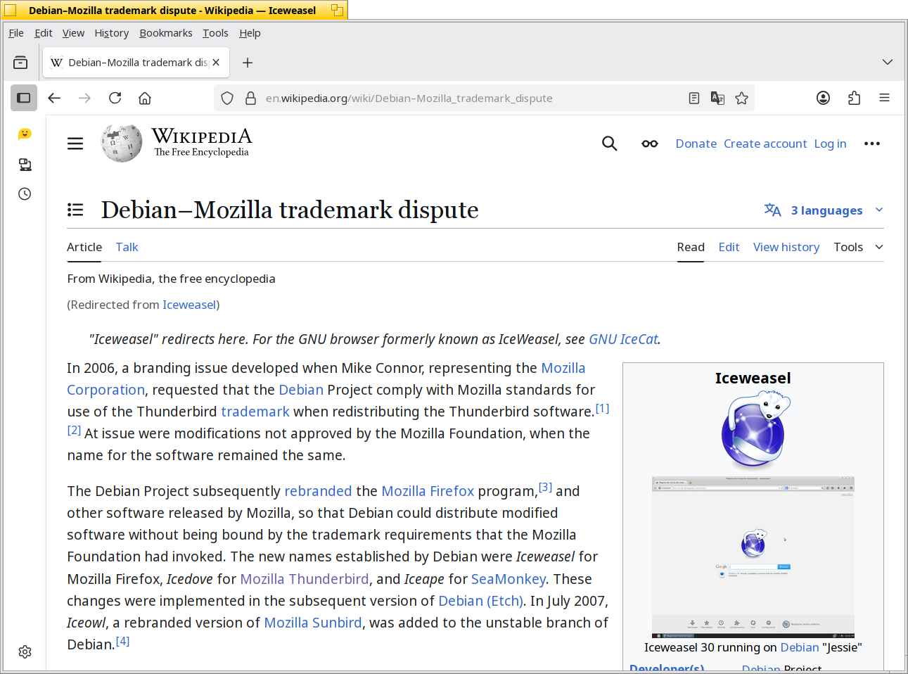The width and height of the screenshot is (908, 674).
Task: Go back to the previous page
Action: pyautogui.click(x=54, y=98)
